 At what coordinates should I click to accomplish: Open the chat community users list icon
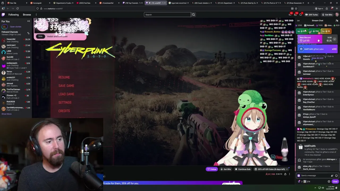(x=337, y=21)
